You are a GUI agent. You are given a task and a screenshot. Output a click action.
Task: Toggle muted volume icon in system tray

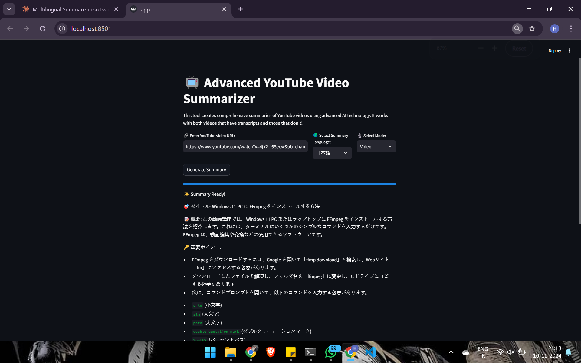click(x=511, y=352)
